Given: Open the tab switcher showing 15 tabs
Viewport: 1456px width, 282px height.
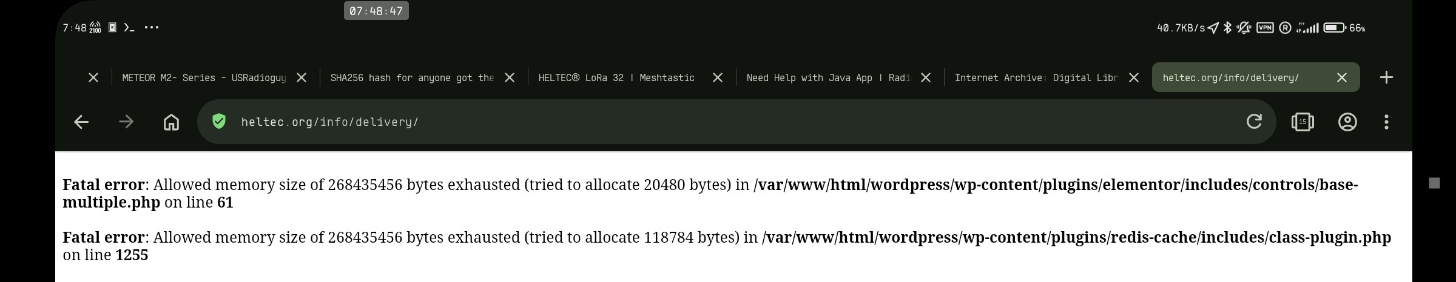Looking at the screenshot, I should [1302, 122].
